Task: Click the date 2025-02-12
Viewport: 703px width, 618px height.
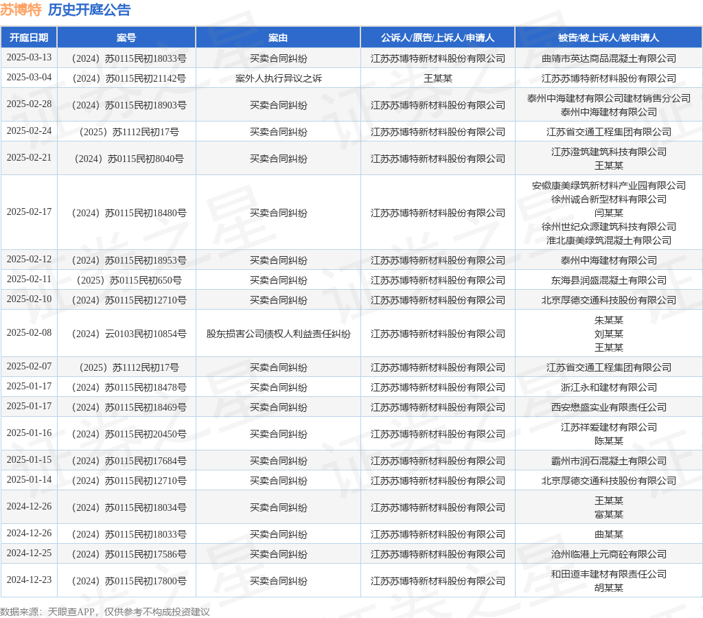Action: pos(29,260)
